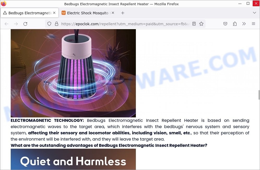Image resolution: width=260 pixels, height=170 pixels.
Task: Click the mosquito lamp product image
Action: click(73, 73)
